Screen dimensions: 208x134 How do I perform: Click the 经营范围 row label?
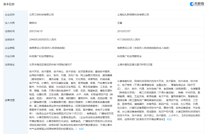click(x=10, y=100)
